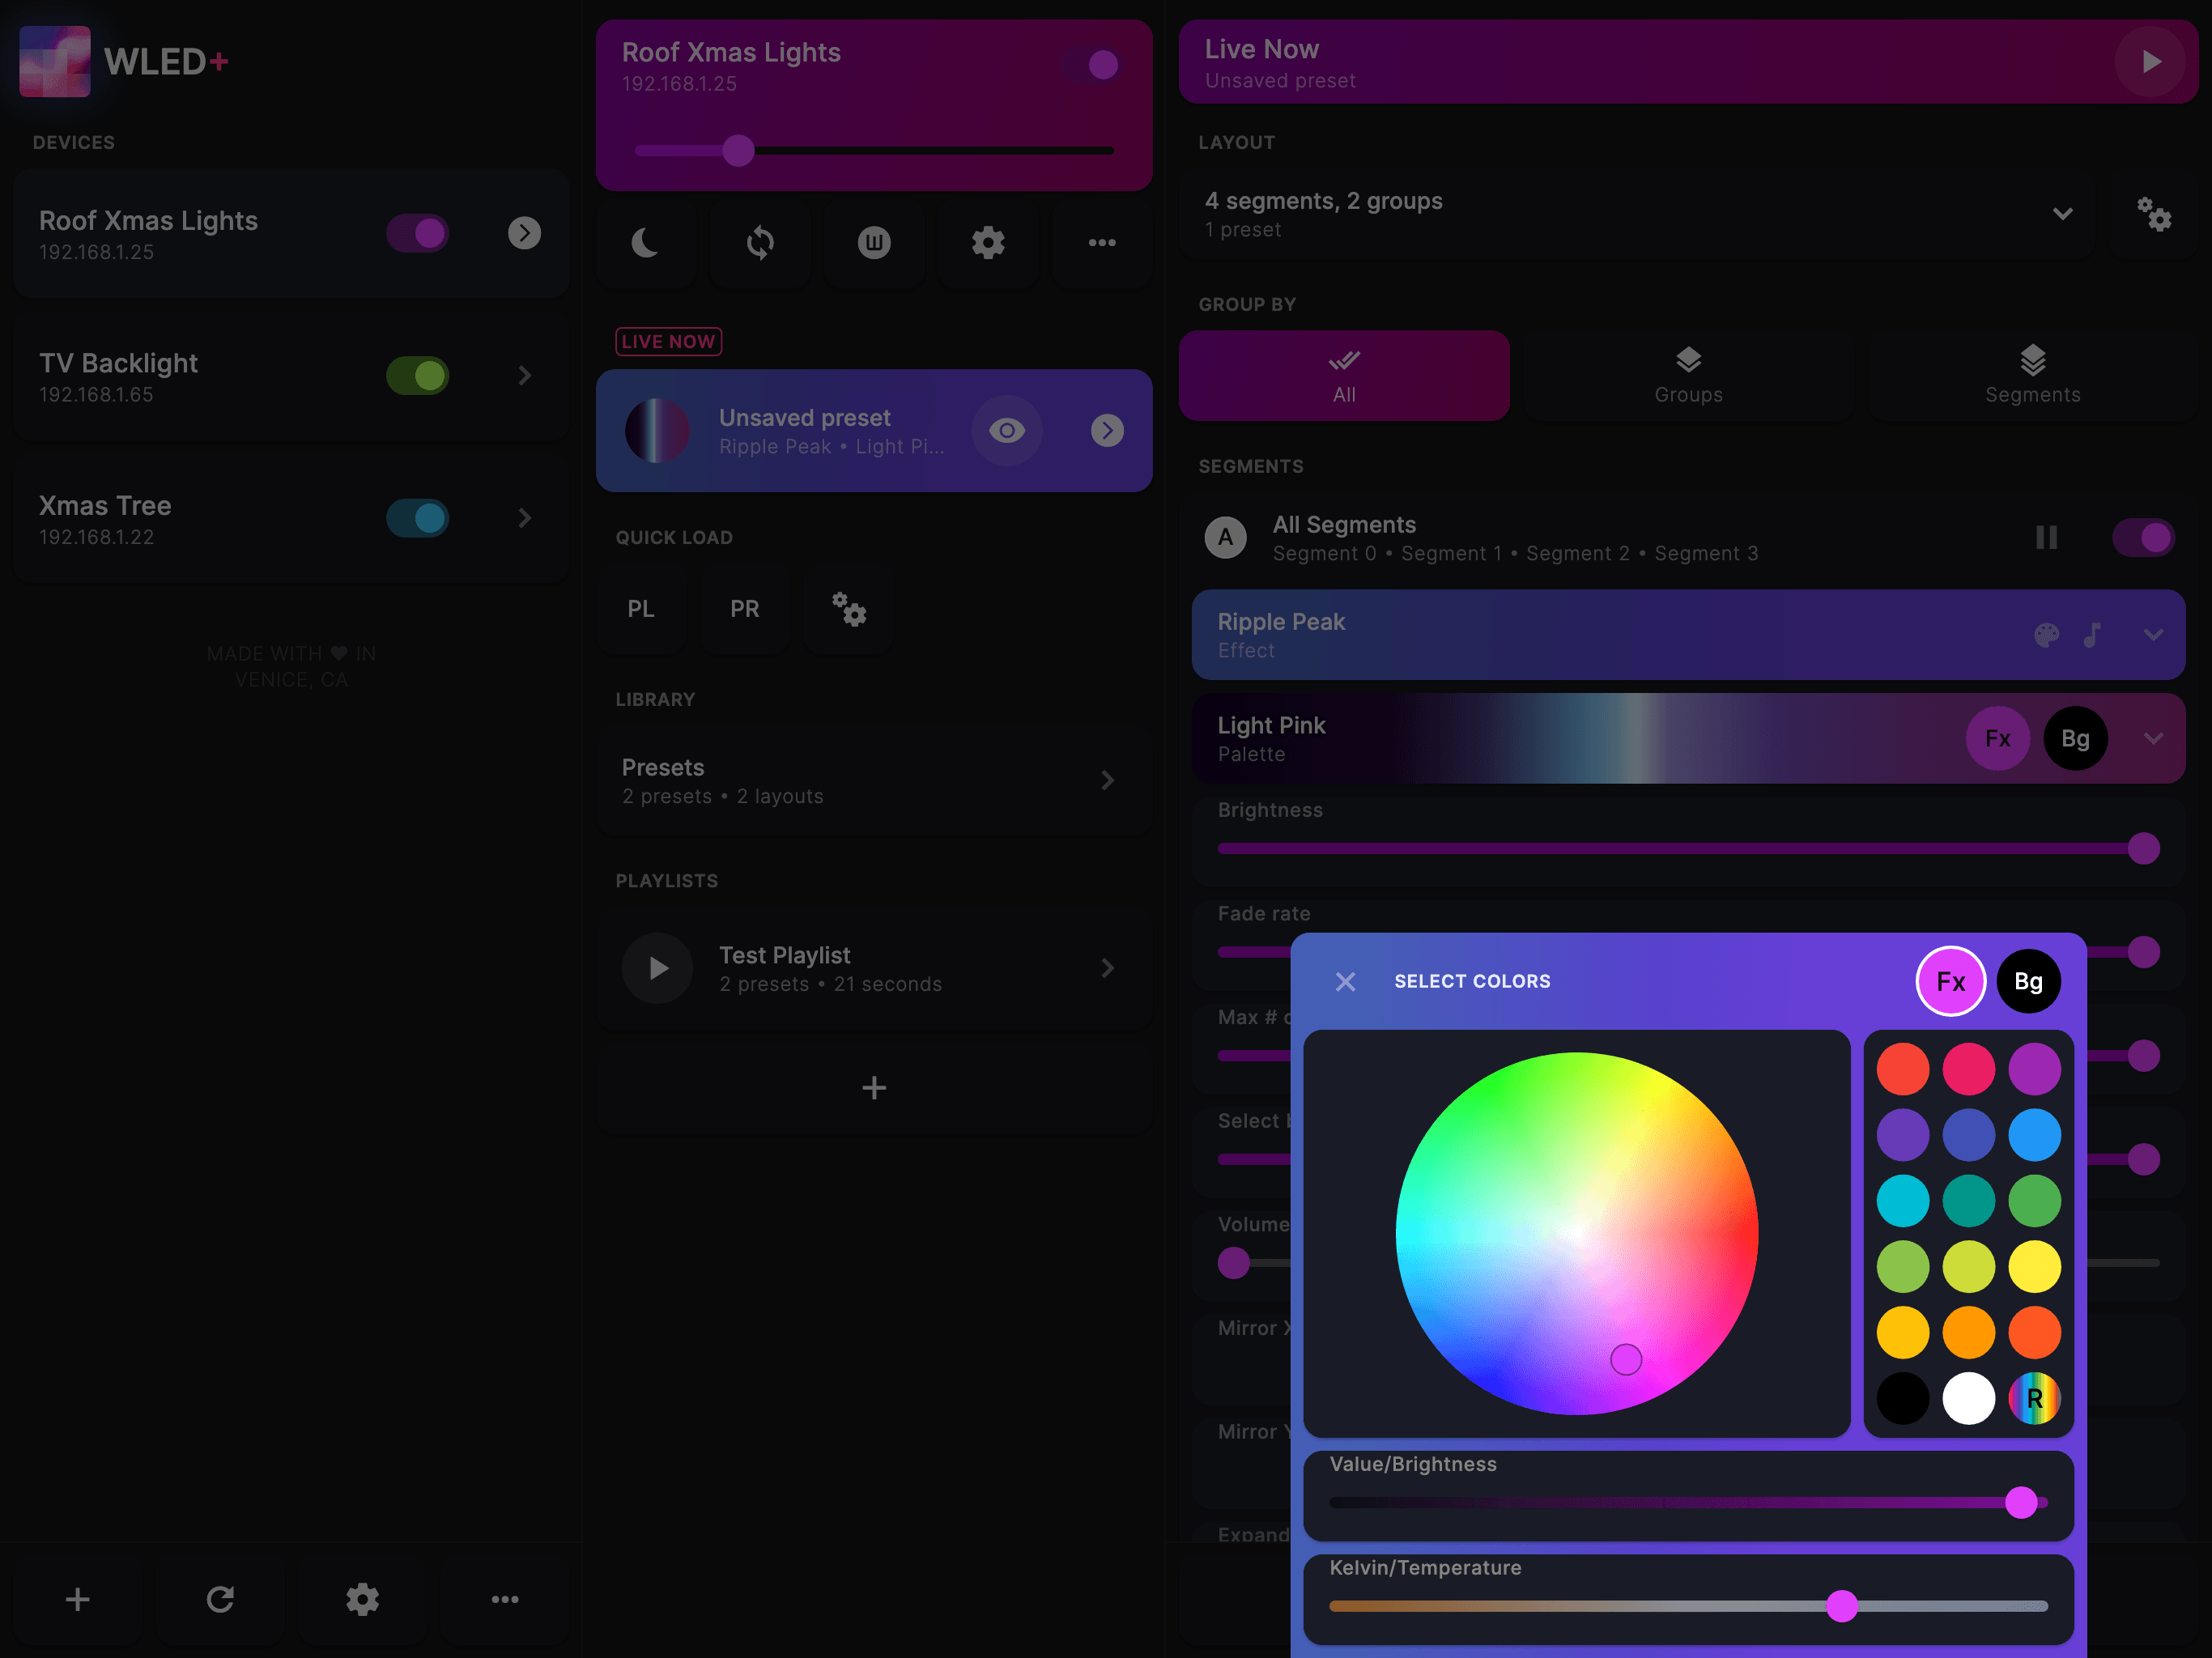The image size is (2212, 1658).
Task: Click the music note icon on Ripple Peak
Action: click(x=2092, y=635)
